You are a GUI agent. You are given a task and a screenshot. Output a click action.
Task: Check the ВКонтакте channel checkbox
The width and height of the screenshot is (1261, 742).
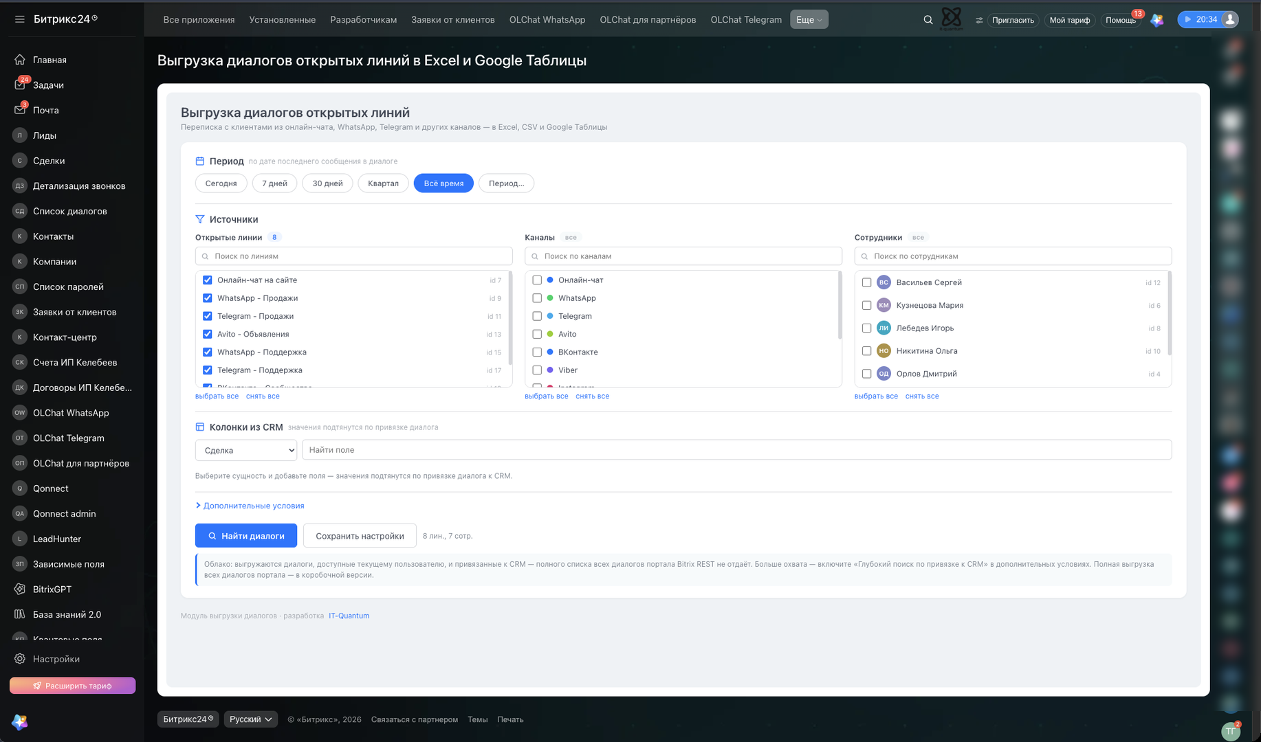pyautogui.click(x=537, y=352)
